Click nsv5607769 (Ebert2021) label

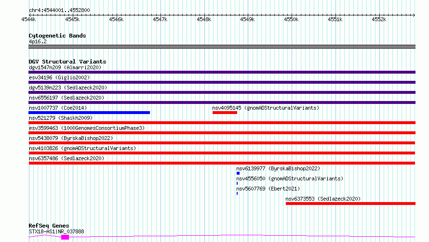pos(268,189)
